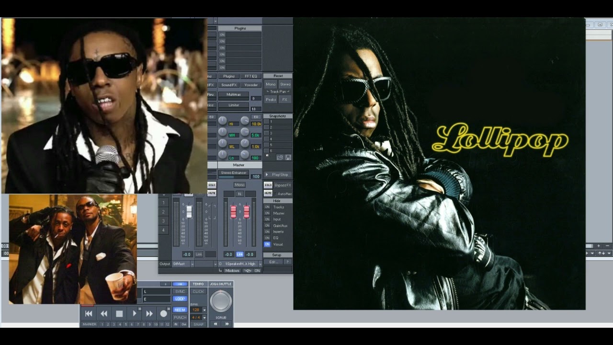Start playback with the play triangle button
This screenshot has height=345, width=613.
tap(135, 314)
